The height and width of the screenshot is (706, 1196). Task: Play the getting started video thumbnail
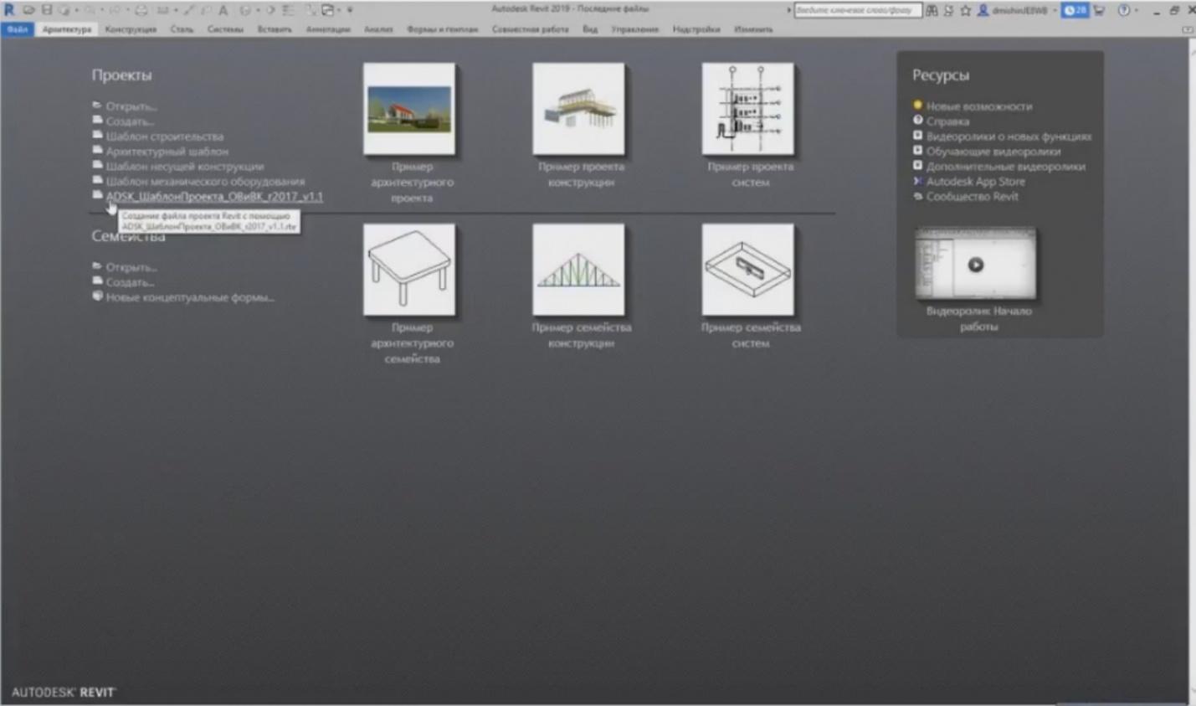click(975, 265)
